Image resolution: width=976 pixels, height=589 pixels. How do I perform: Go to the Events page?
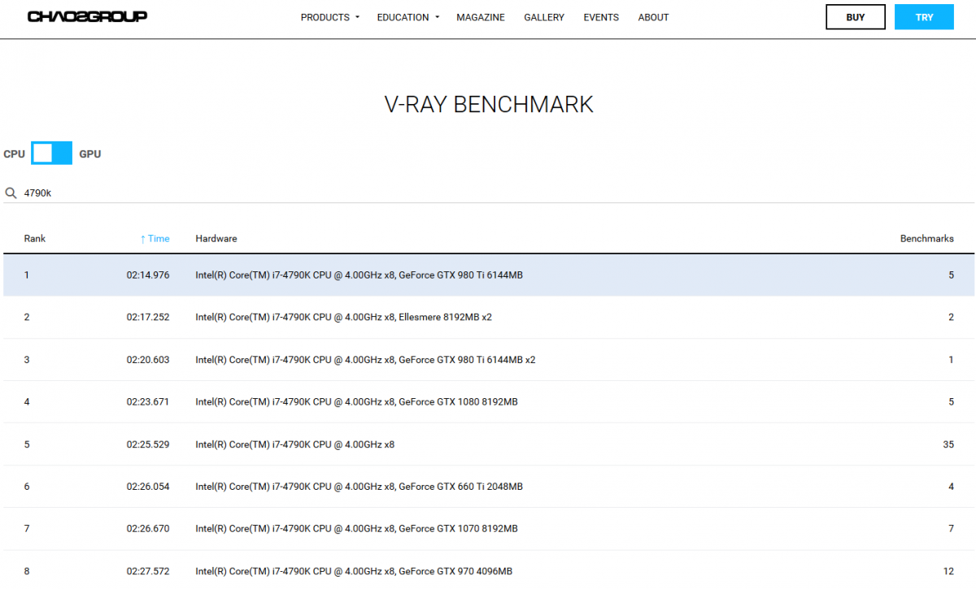tap(601, 17)
